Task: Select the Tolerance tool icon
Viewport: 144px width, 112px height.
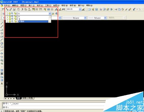Action: pos(48,9)
